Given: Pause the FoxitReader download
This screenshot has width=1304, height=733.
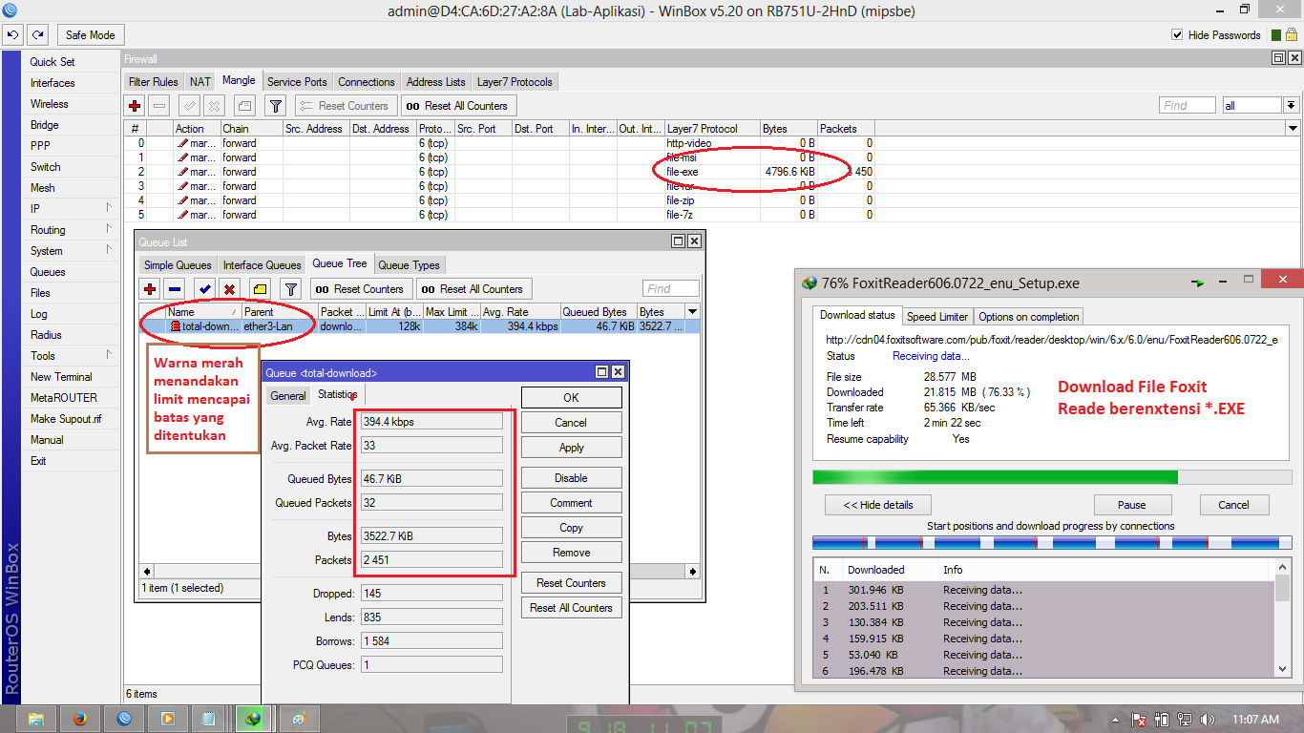Looking at the screenshot, I should [1132, 505].
